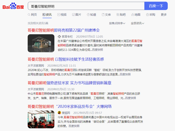
Task: Click the shopping icon beside 采购
Action: (x=147, y=14)
